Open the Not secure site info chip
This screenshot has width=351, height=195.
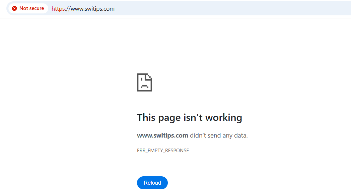pyautogui.click(x=28, y=8)
